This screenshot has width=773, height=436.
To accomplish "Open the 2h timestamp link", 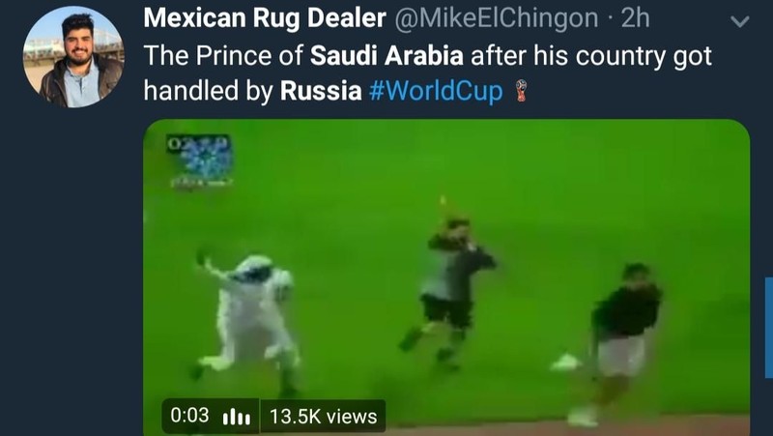I will click(636, 18).
